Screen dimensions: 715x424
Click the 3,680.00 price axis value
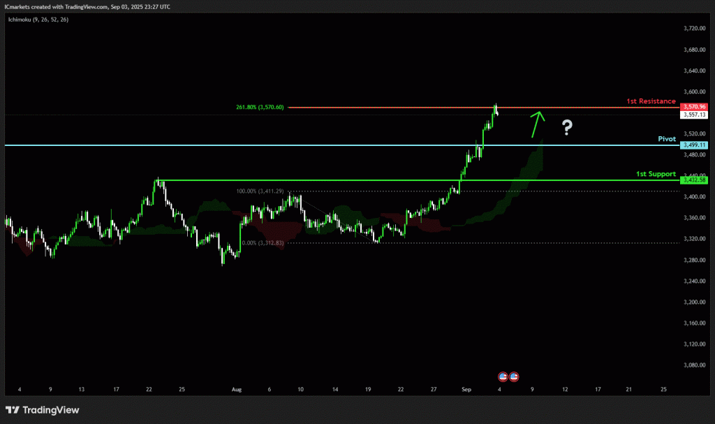click(695, 50)
